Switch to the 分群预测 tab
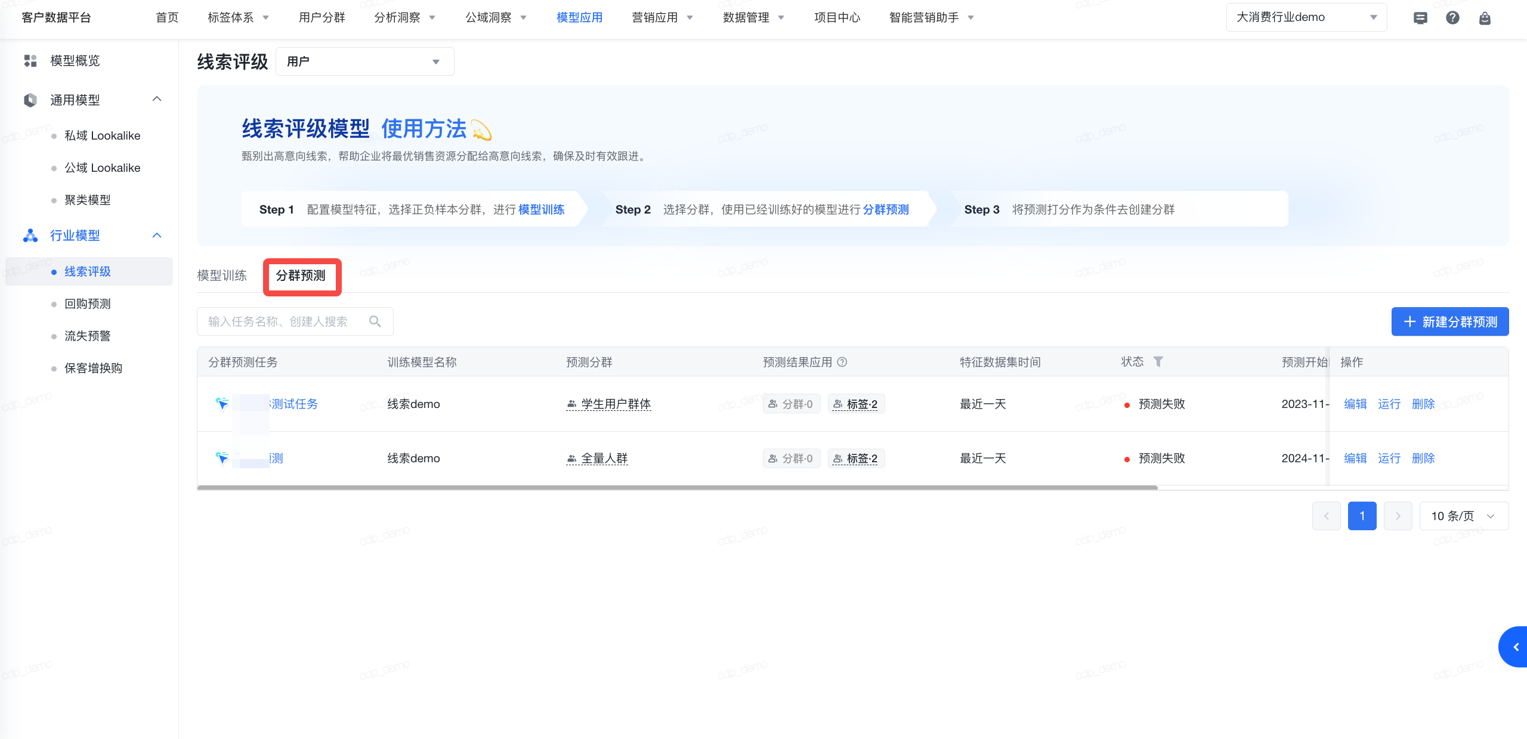The width and height of the screenshot is (1527, 739). (x=301, y=276)
